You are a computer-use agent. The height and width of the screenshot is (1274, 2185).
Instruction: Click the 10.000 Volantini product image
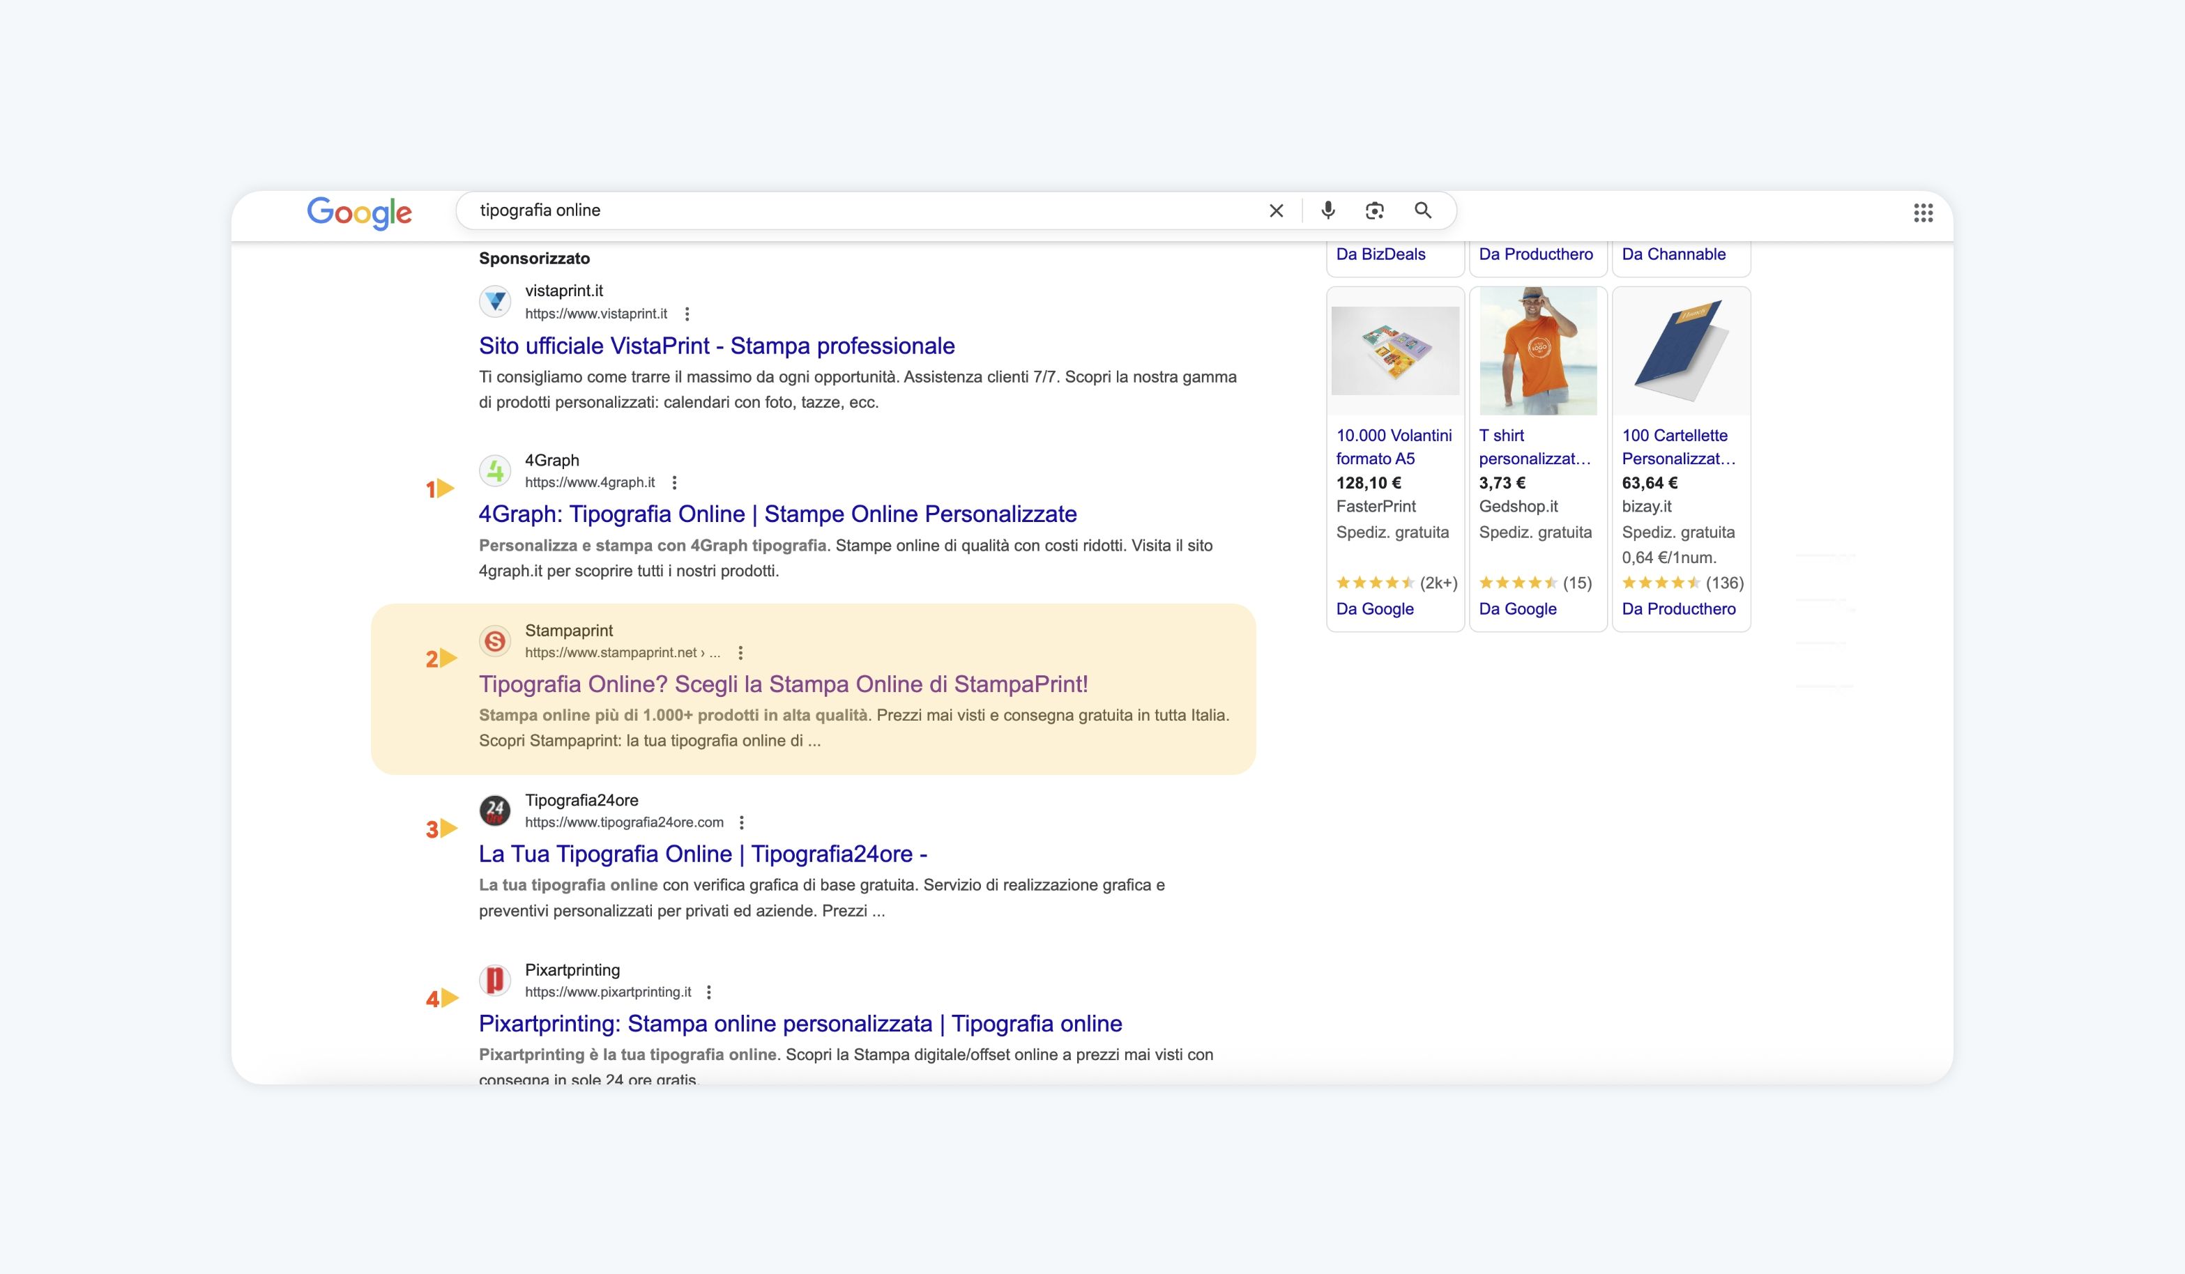coord(1395,351)
